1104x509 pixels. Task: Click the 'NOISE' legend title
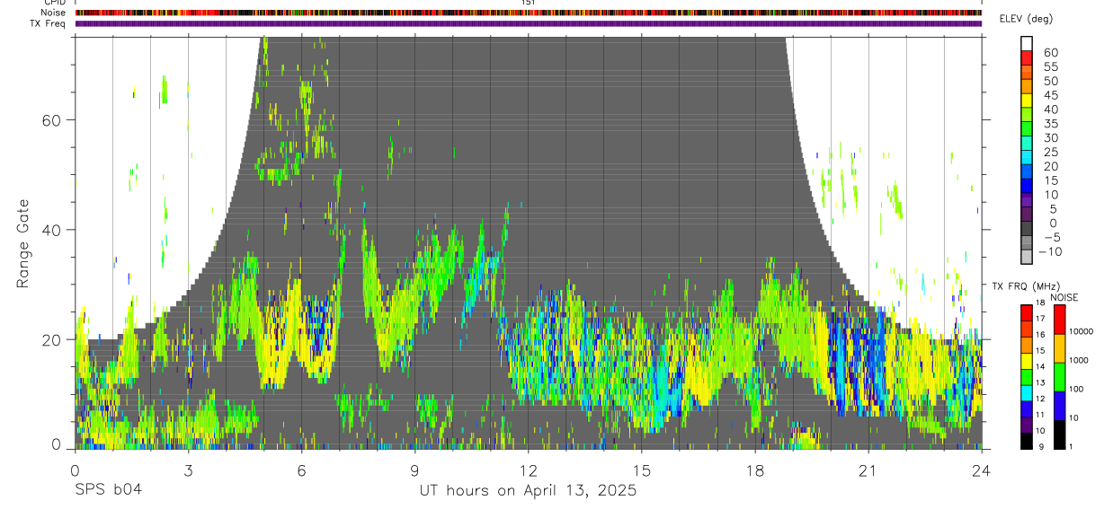[1064, 297]
